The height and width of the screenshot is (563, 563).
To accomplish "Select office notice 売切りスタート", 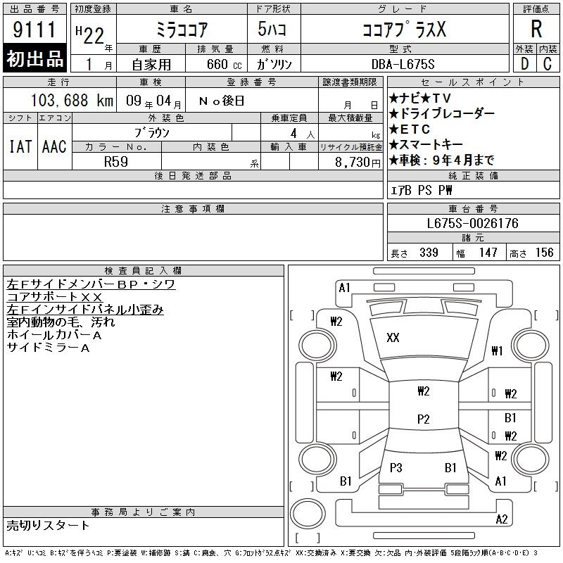I will pyautogui.click(x=48, y=526).
